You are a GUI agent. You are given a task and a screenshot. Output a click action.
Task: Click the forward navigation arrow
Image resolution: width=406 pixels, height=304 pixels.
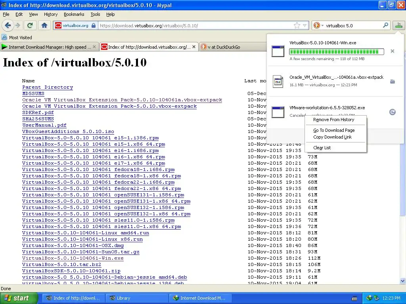coord(17,25)
